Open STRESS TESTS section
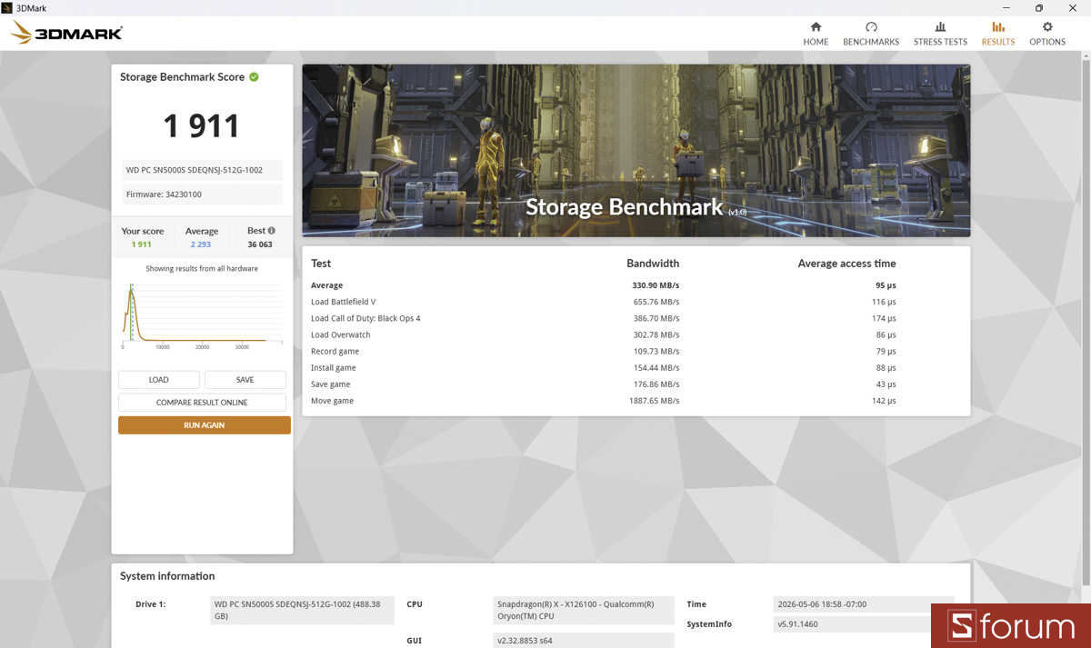Screen dimensions: 1091x648 (x=940, y=34)
